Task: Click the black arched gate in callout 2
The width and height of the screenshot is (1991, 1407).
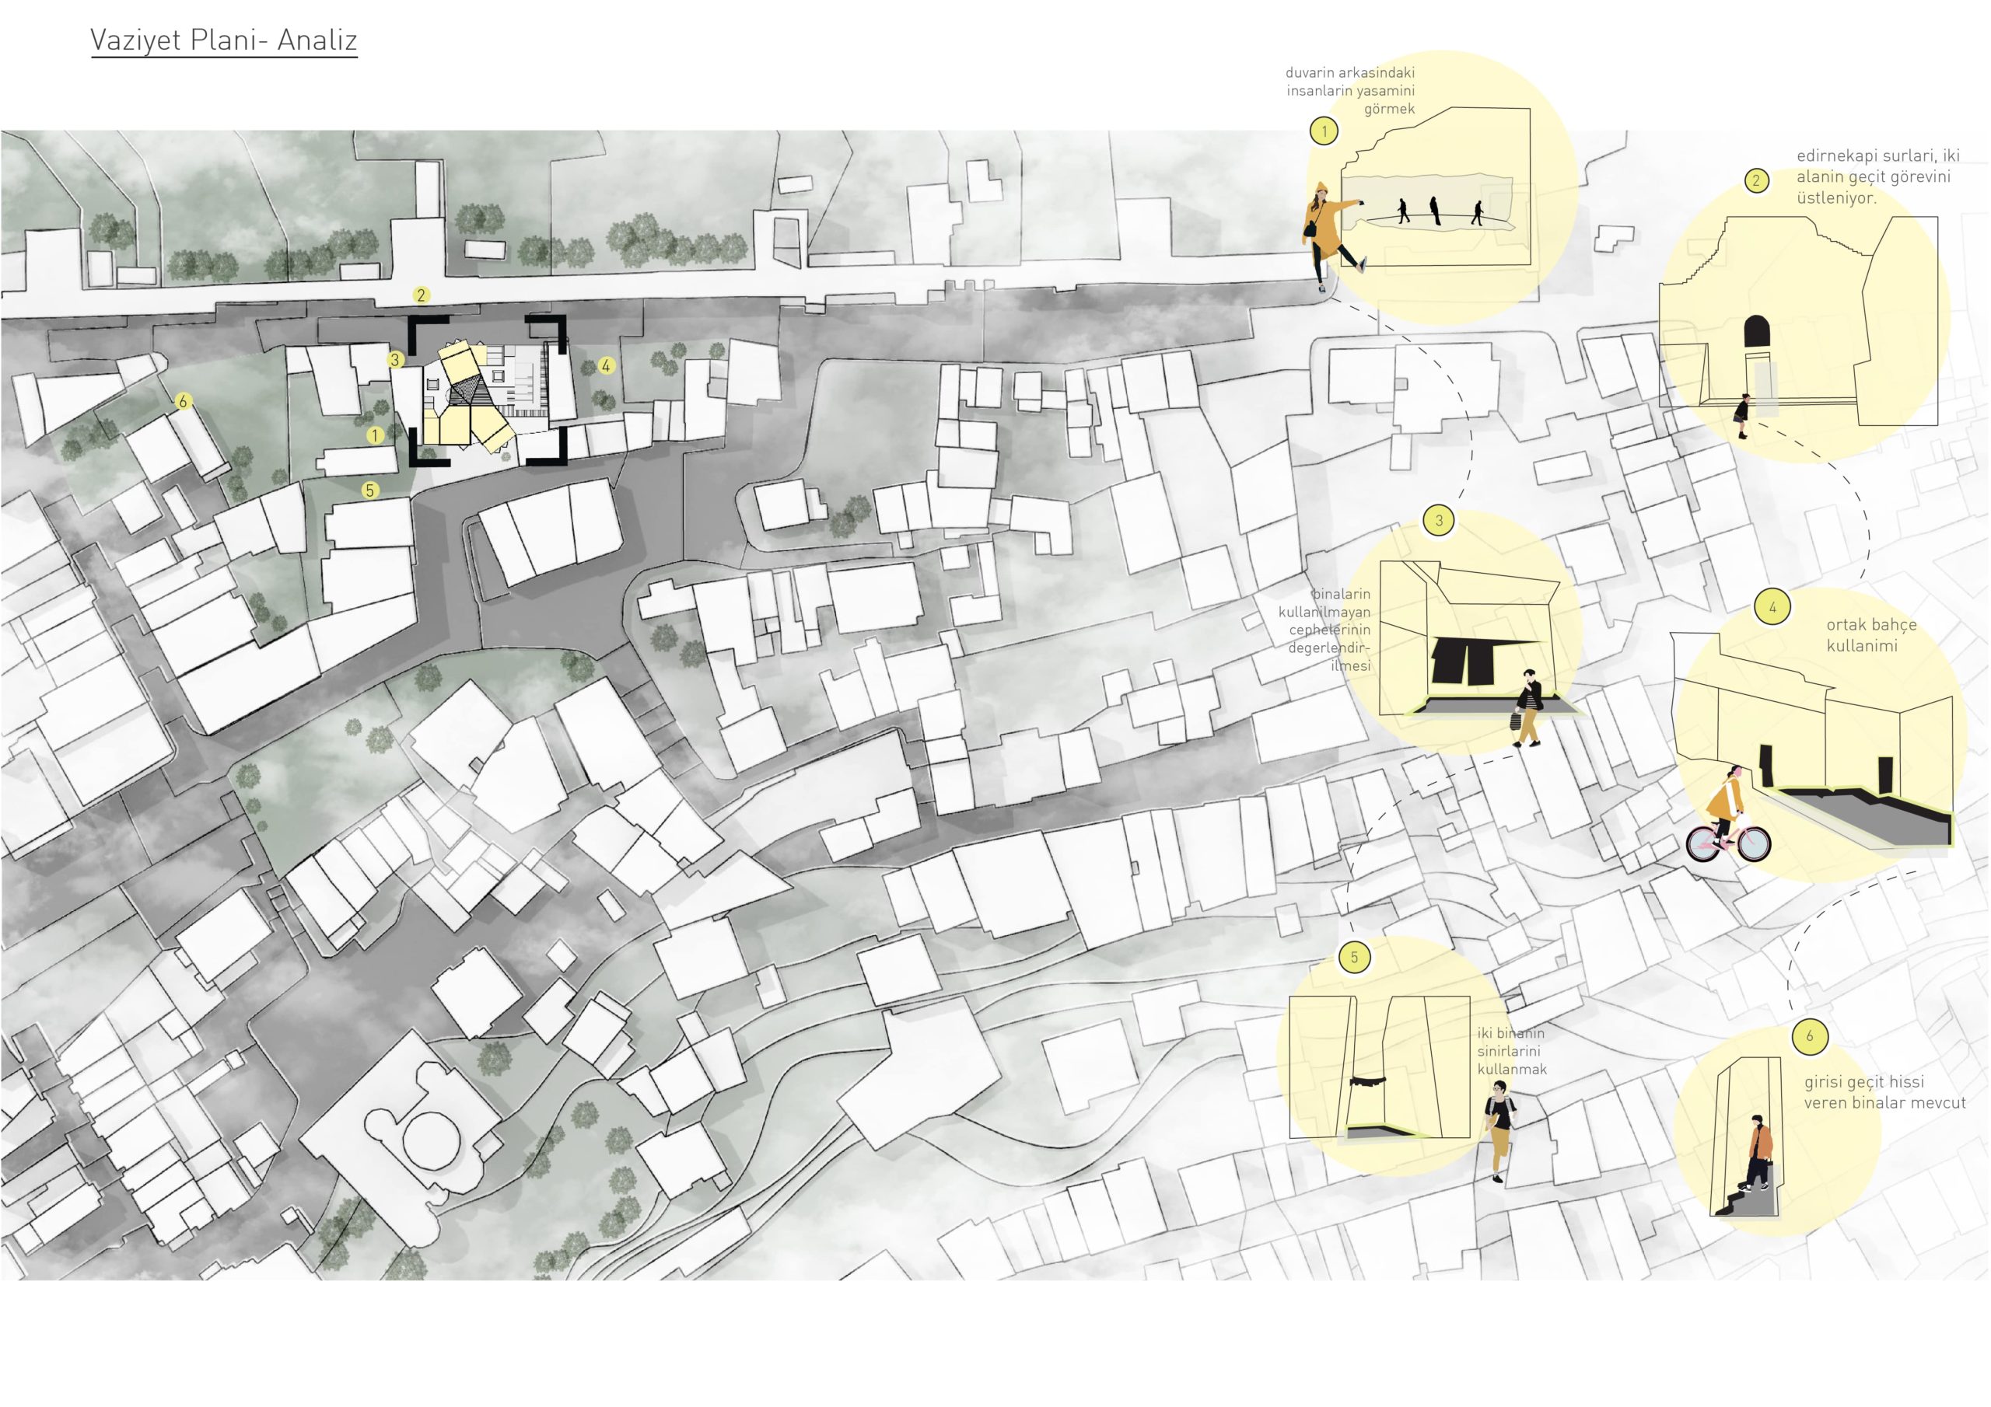Action: pos(1757,332)
